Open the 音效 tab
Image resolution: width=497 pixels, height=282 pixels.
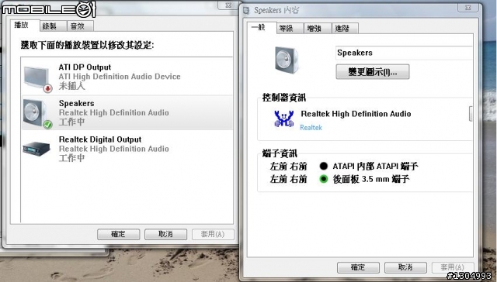point(80,26)
